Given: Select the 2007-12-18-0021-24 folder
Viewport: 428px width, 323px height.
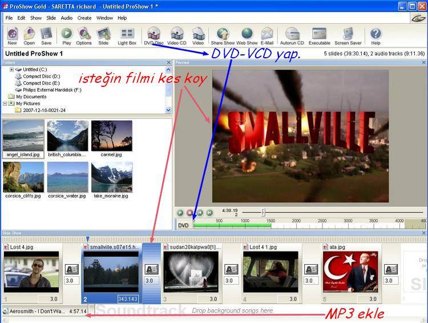Looking at the screenshot, I should (44, 110).
